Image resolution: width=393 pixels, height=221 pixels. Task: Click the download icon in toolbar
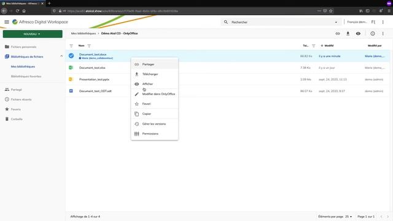coord(348,34)
